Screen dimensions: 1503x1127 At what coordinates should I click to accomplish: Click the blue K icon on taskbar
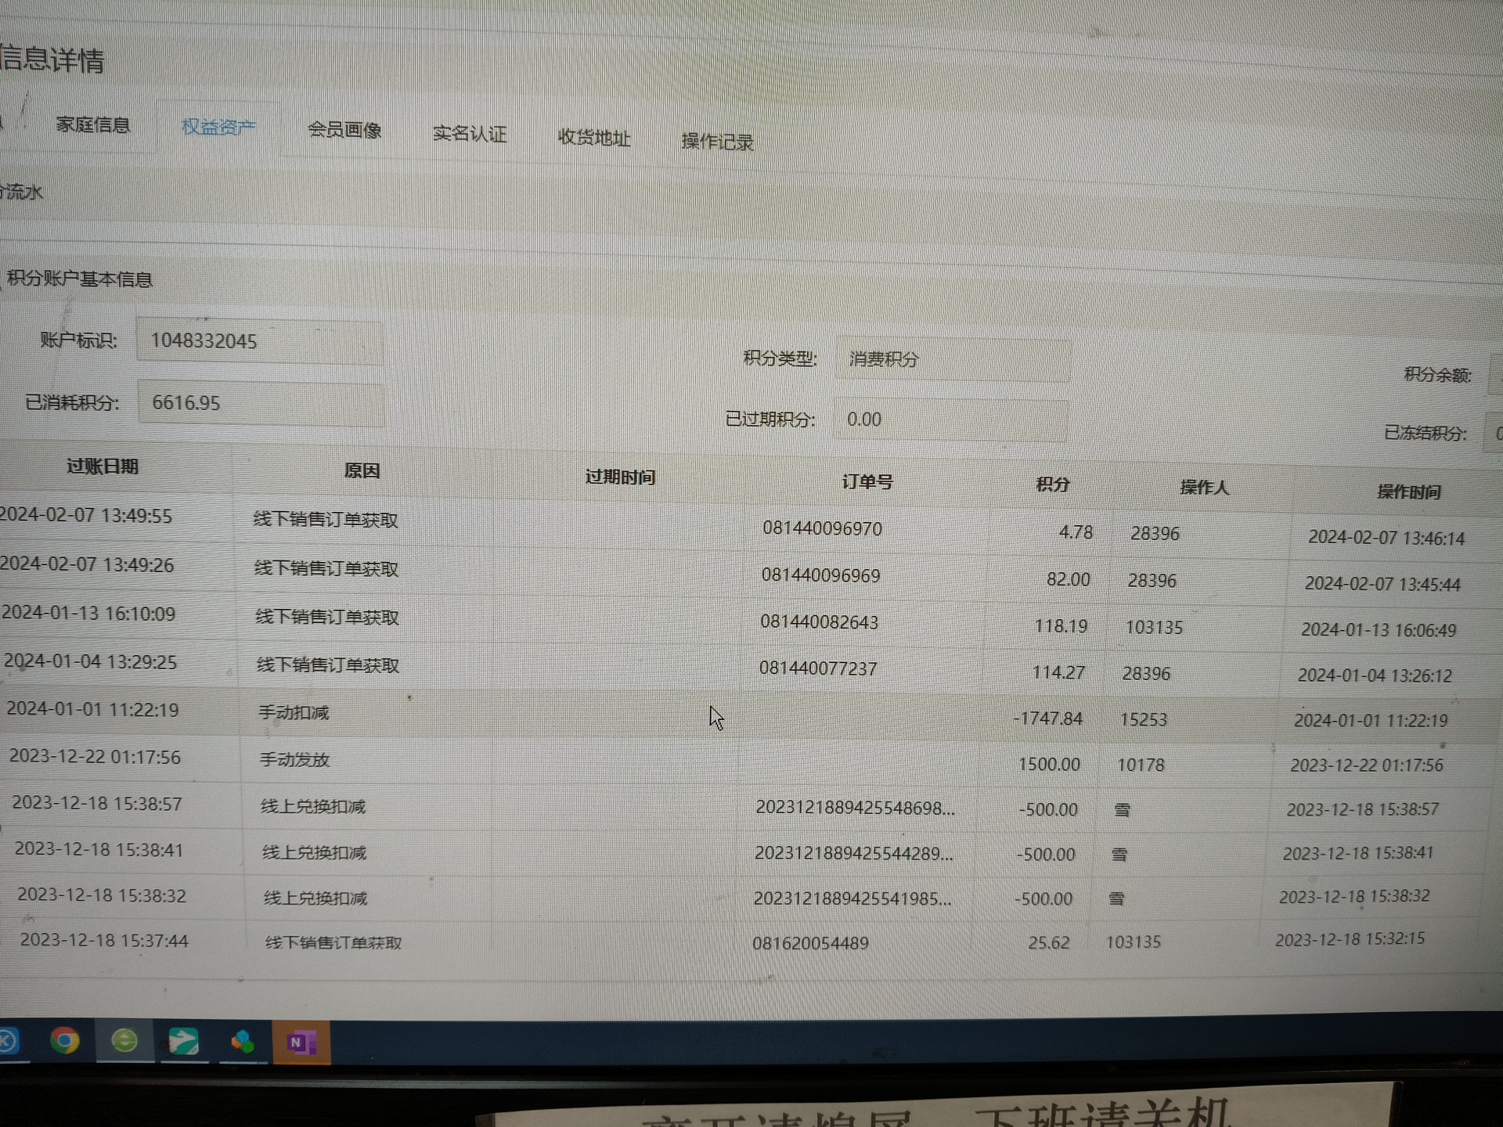point(8,1040)
